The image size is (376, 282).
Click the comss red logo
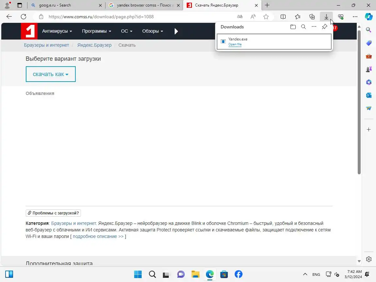pyautogui.click(x=29, y=31)
